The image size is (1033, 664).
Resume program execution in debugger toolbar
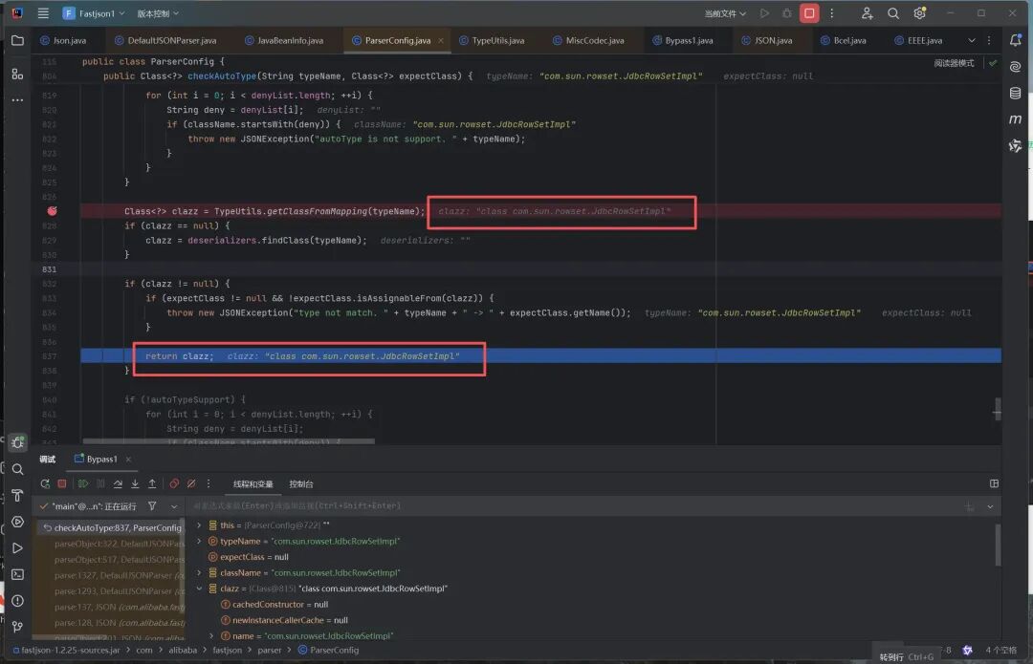83,483
